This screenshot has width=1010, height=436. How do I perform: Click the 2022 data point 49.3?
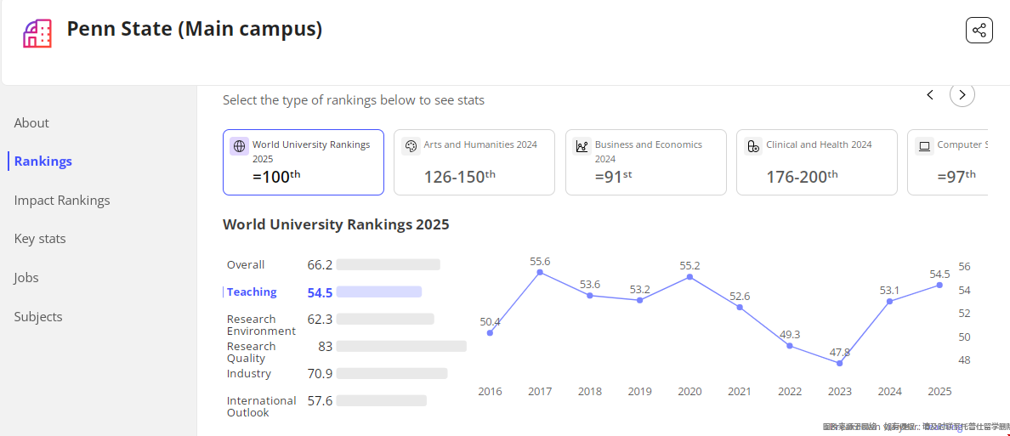790,346
